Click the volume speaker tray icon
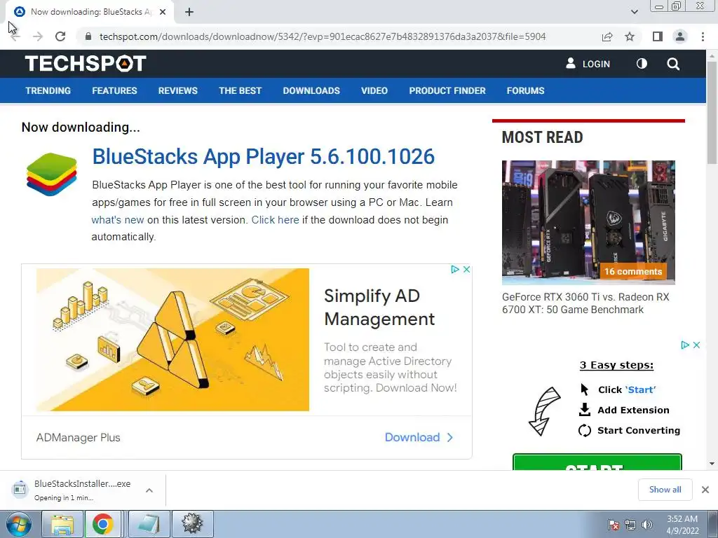 click(x=647, y=525)
